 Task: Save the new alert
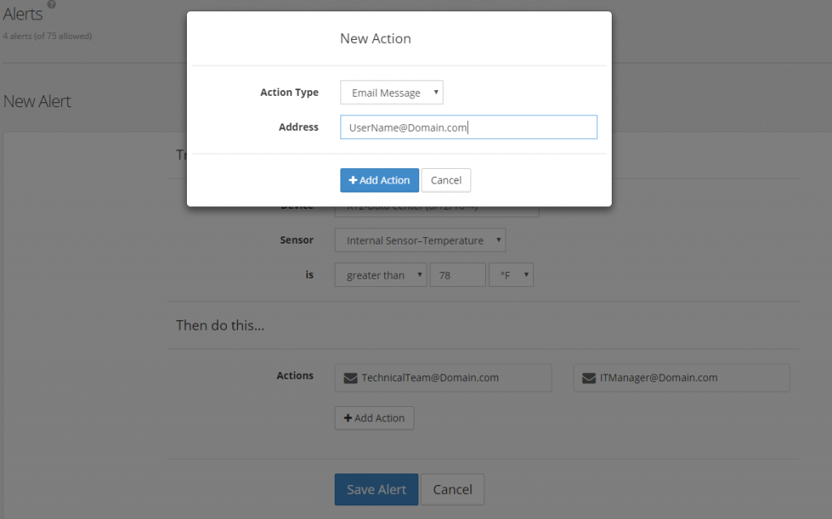[x=376, y=489]
